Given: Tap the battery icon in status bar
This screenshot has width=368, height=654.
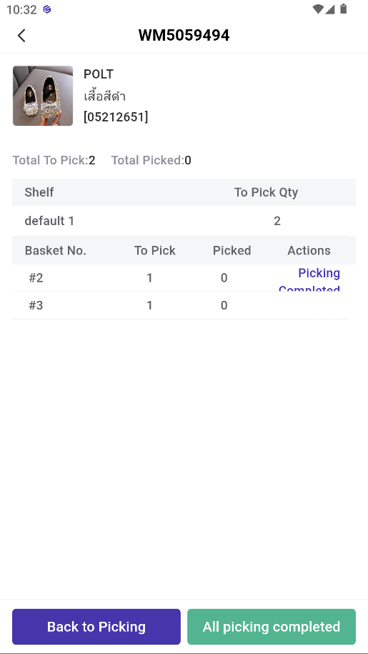Looking at the screenshot, I should pyautogui.click(x=344, y=9).
